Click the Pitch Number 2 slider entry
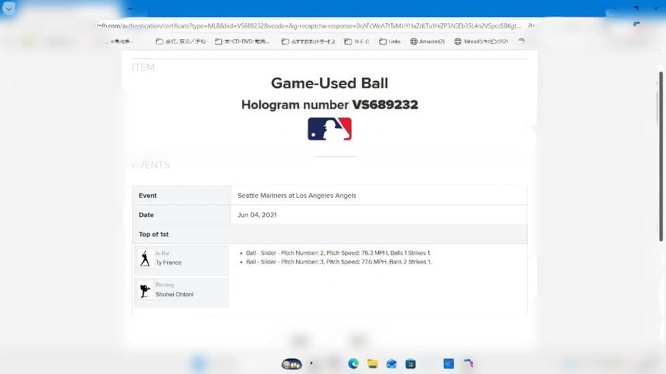 pos(338,253)
